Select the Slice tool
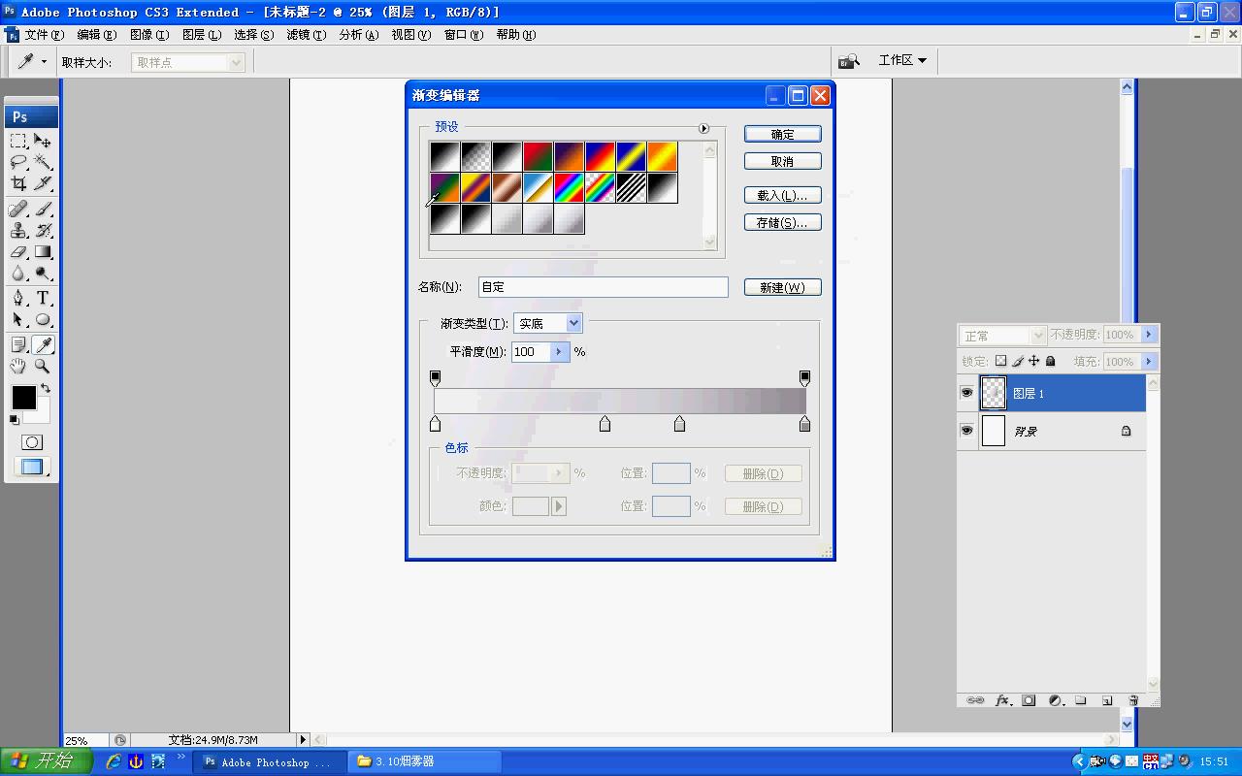The image size is (1242, 776). pos(43,183)
